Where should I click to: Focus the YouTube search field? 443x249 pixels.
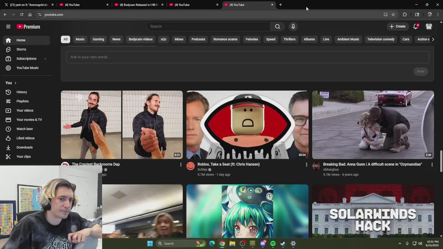(x=209, y=27)
